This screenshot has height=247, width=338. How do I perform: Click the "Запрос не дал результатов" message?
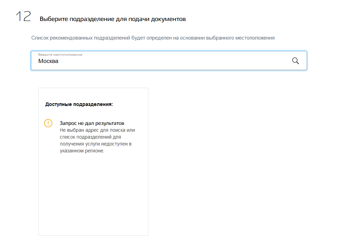pyautogui.click(x=92, y=123)
